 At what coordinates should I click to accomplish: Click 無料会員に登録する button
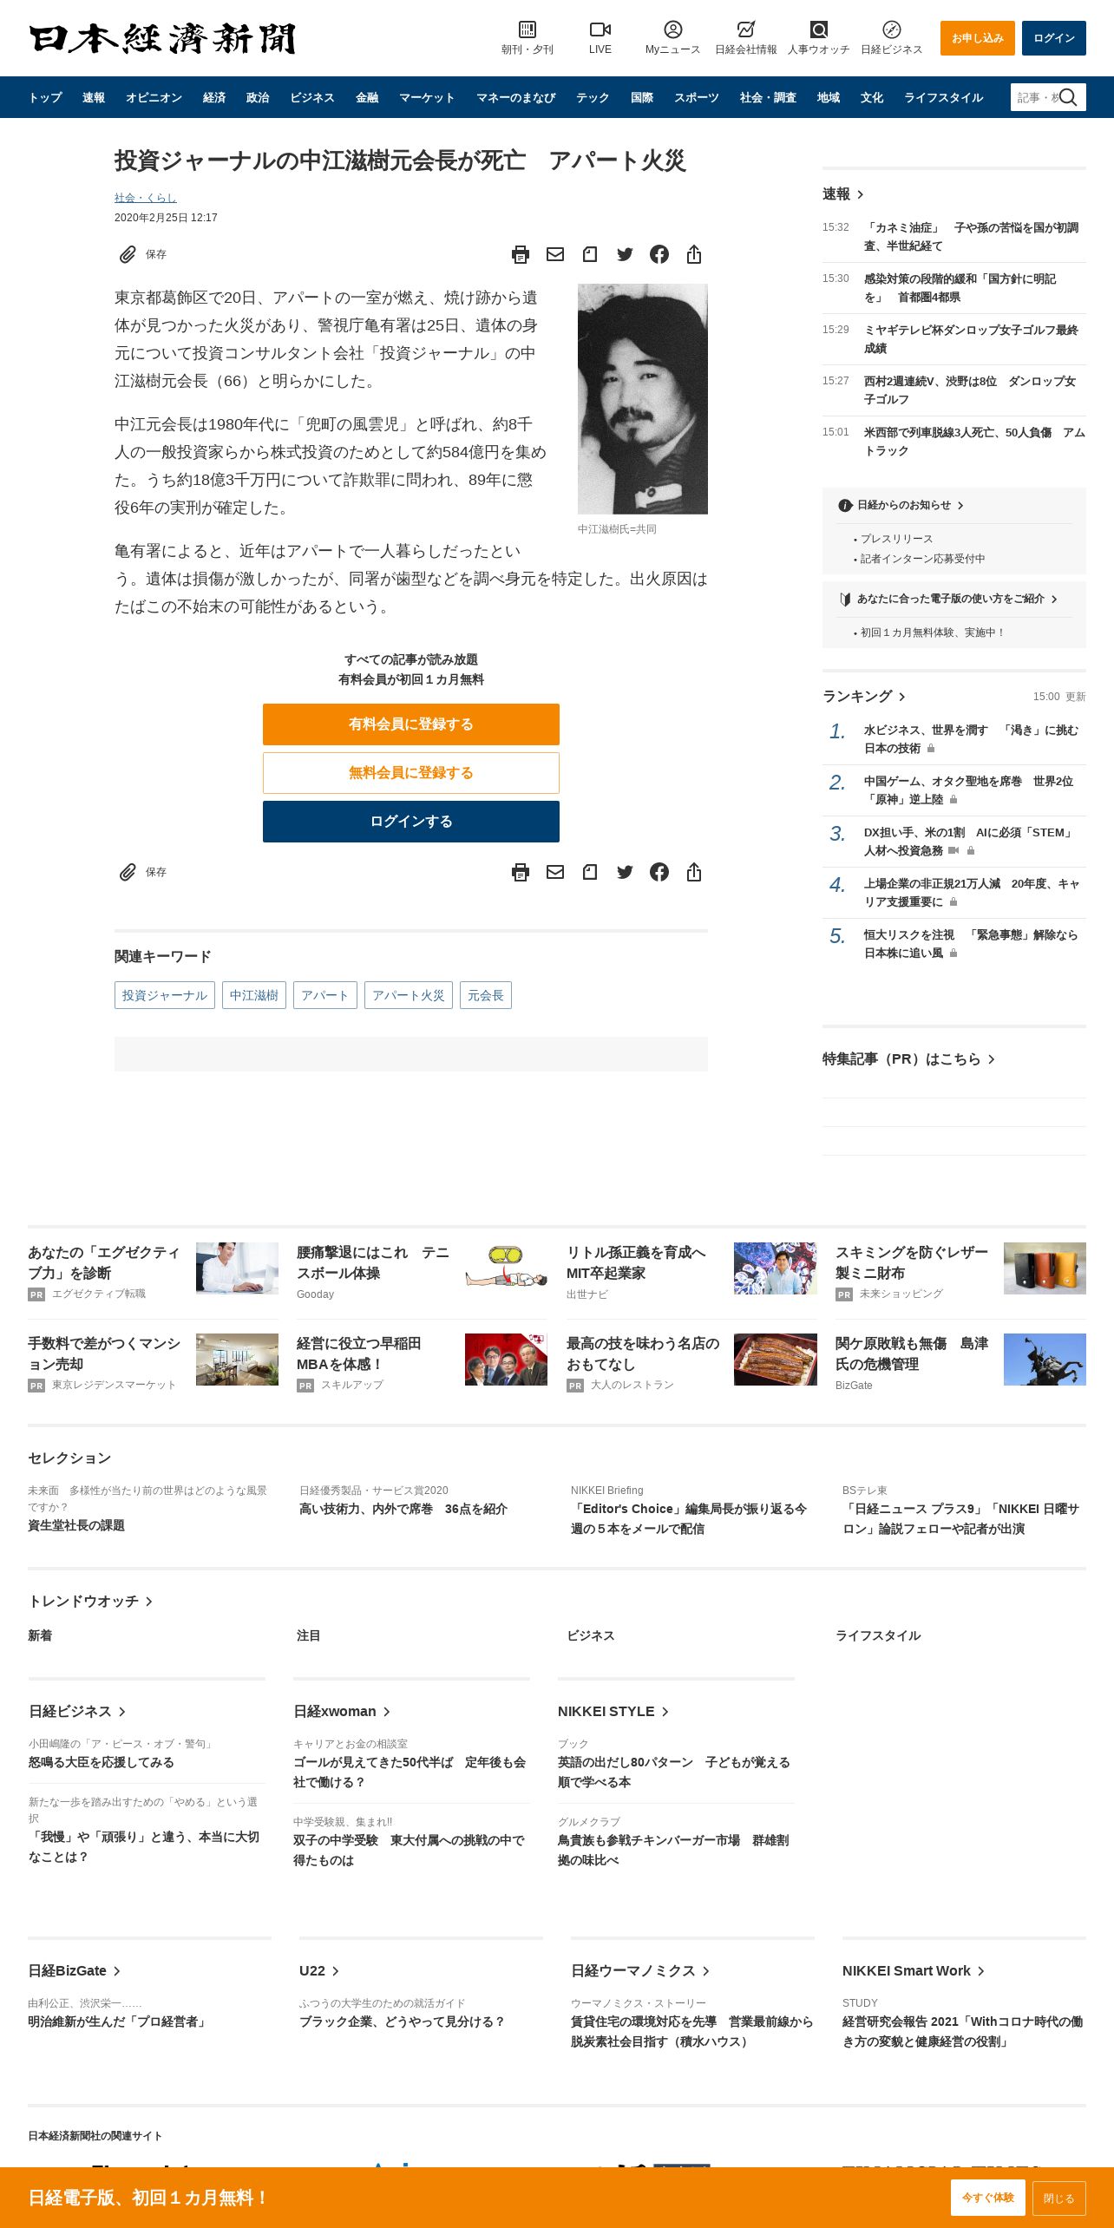point(411,773)
